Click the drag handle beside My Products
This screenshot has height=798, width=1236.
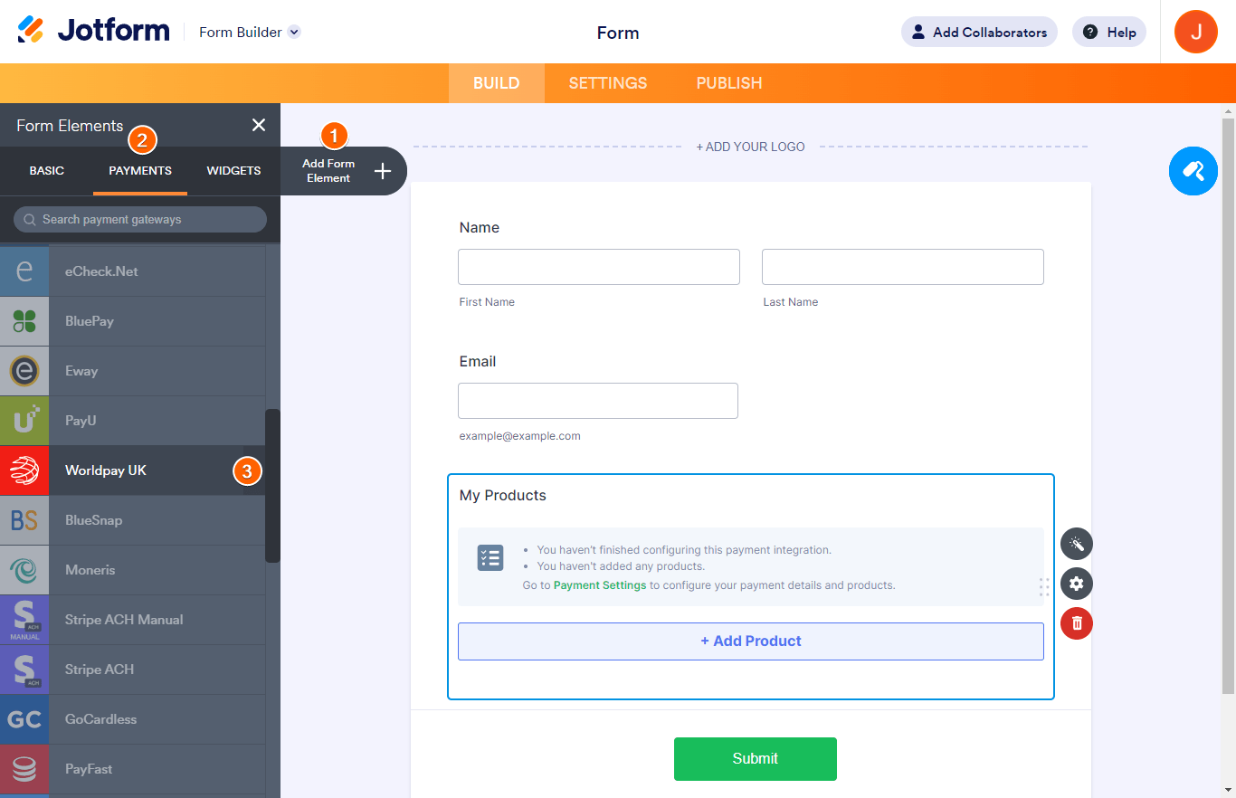pyautogui.click(x=1044, y=587)
